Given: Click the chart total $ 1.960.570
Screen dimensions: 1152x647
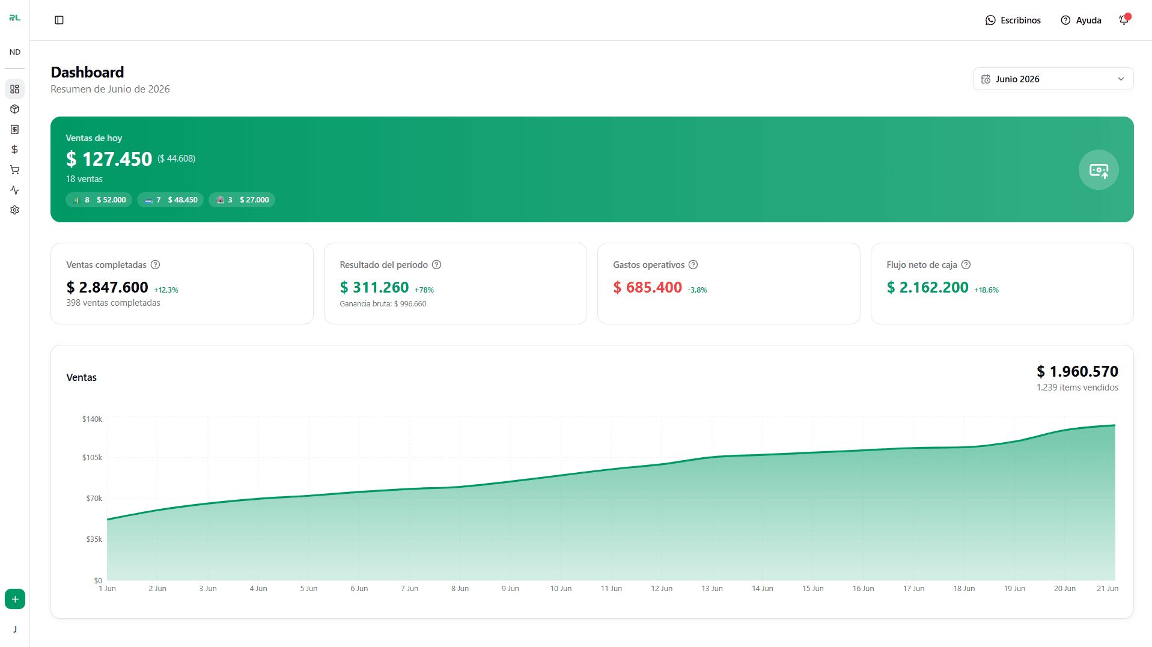Looking at the screenshot, I should pyautogui.click(x=1077, y=372).
